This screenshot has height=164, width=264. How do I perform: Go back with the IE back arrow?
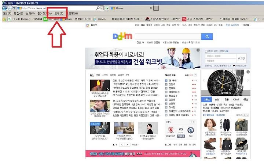[x=4, y=8]
